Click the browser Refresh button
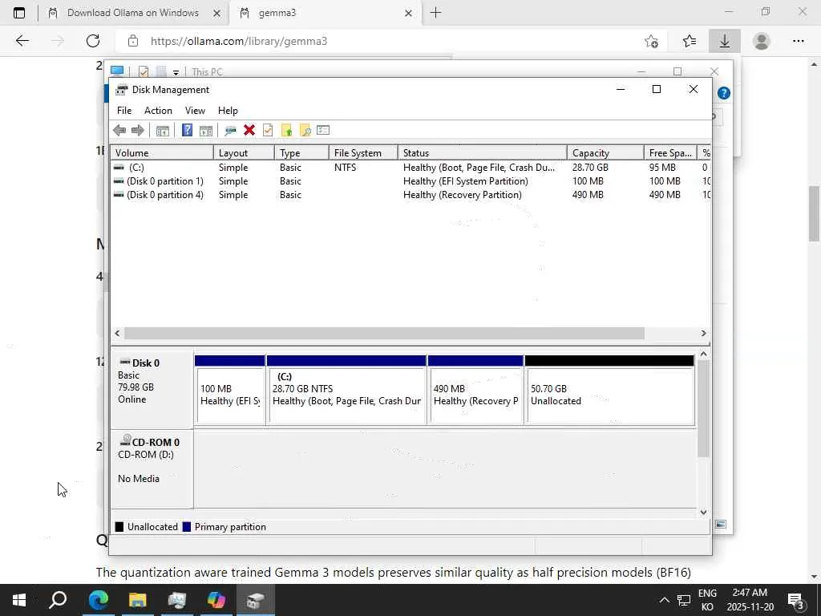The height and width of the screenshot is (616, 821). pyautogui.click(x=93, y=41)
